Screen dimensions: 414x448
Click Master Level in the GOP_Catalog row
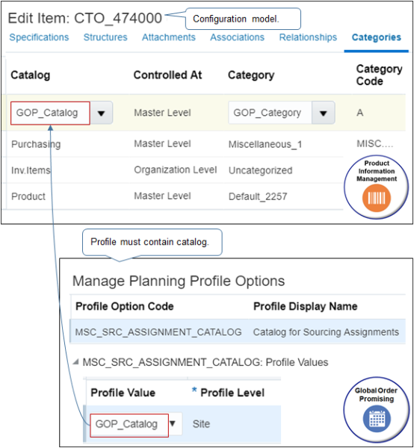(162, 113)
